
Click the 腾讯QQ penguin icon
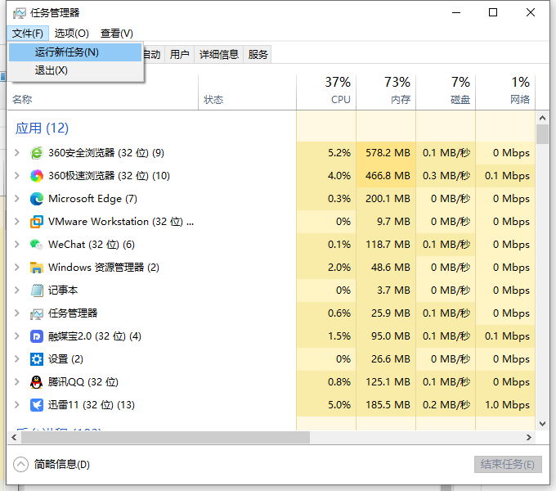click(x=37, y=382)
